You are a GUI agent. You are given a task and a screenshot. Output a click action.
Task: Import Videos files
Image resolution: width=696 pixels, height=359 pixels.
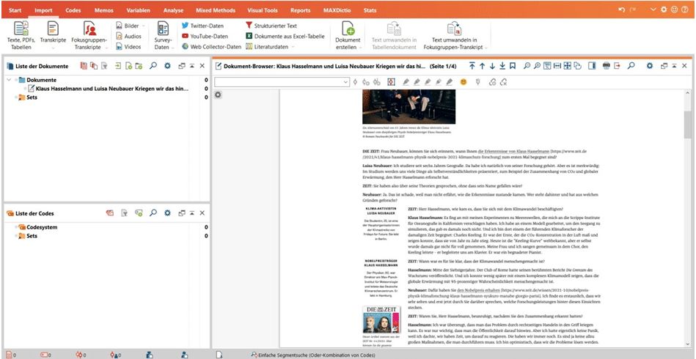click(x=128, y=47)
